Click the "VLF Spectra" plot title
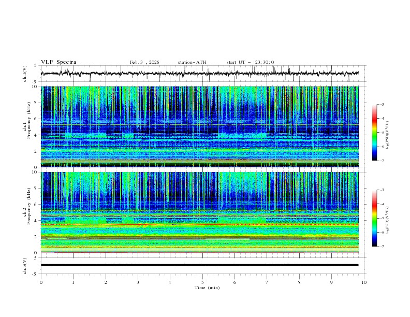Image resolution: width=410 pixels, height=317 pixels. pos(58,62)
